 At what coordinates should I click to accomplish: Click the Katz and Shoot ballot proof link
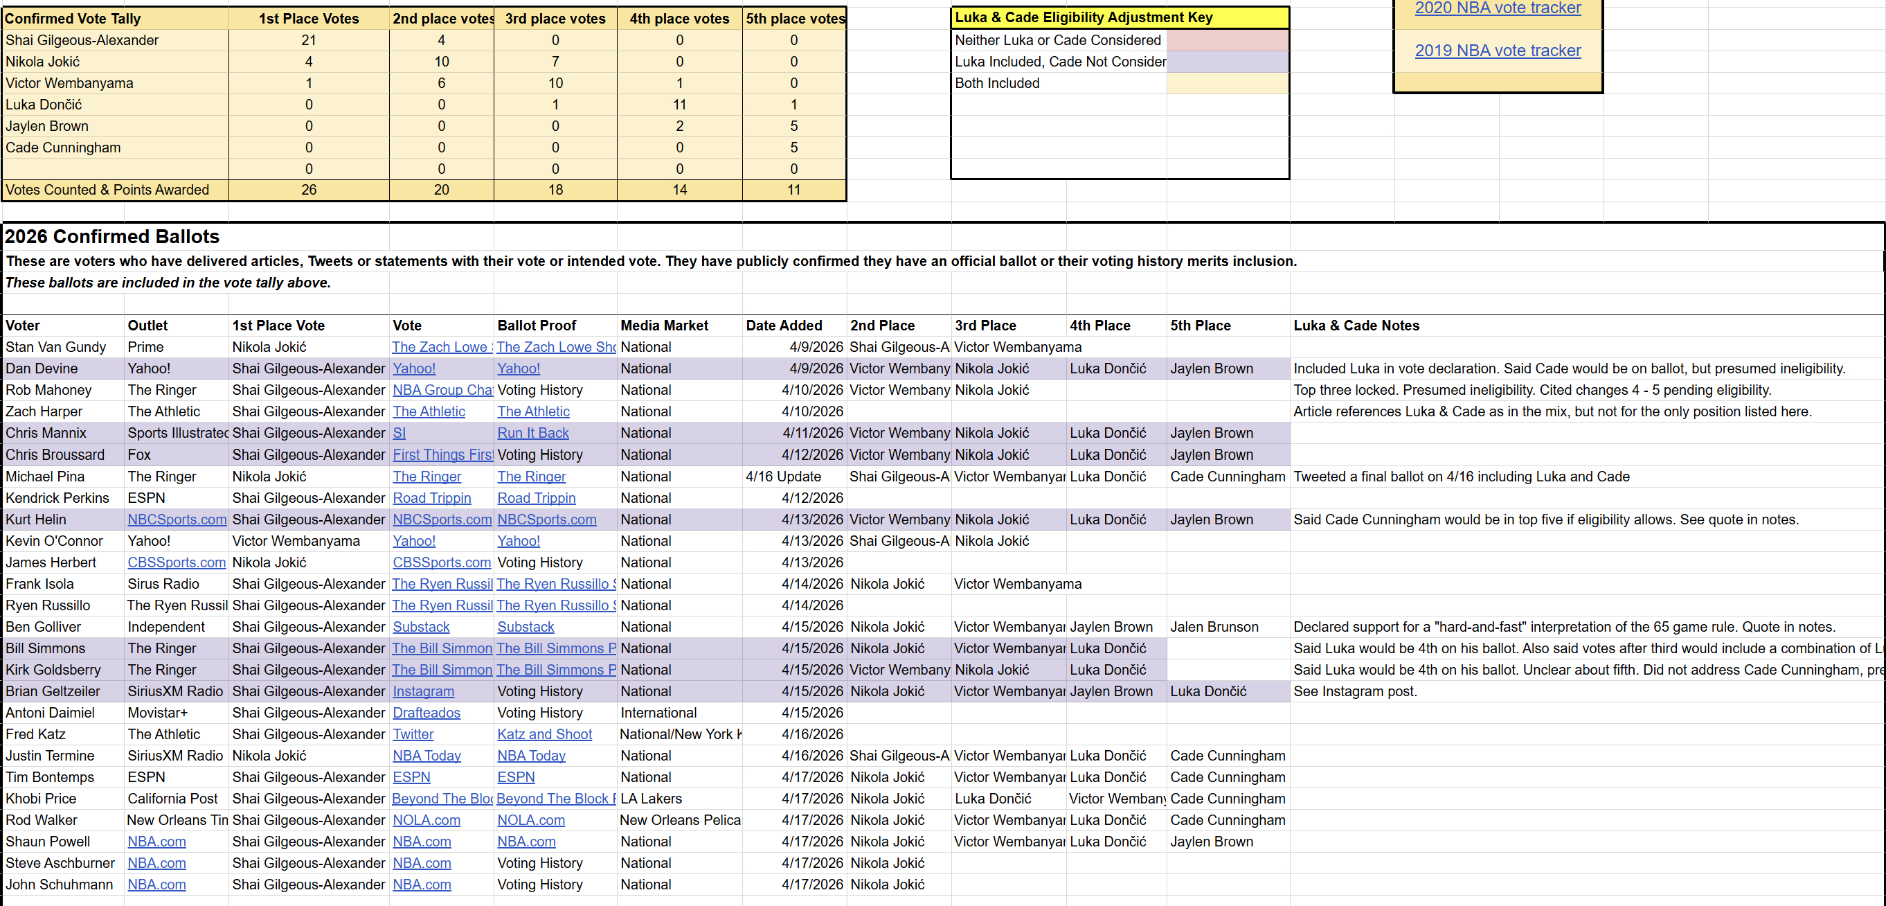(x=544, y=734)
